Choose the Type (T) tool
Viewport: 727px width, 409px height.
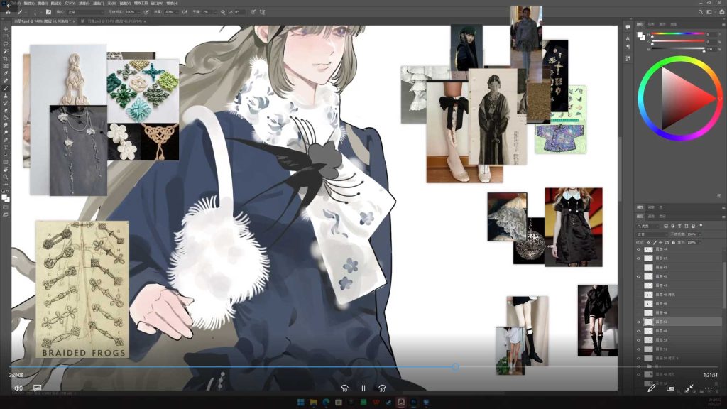[5, 147]
